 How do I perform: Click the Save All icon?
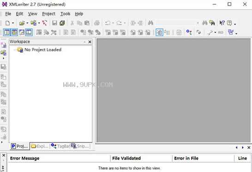(x=62, y=23)
